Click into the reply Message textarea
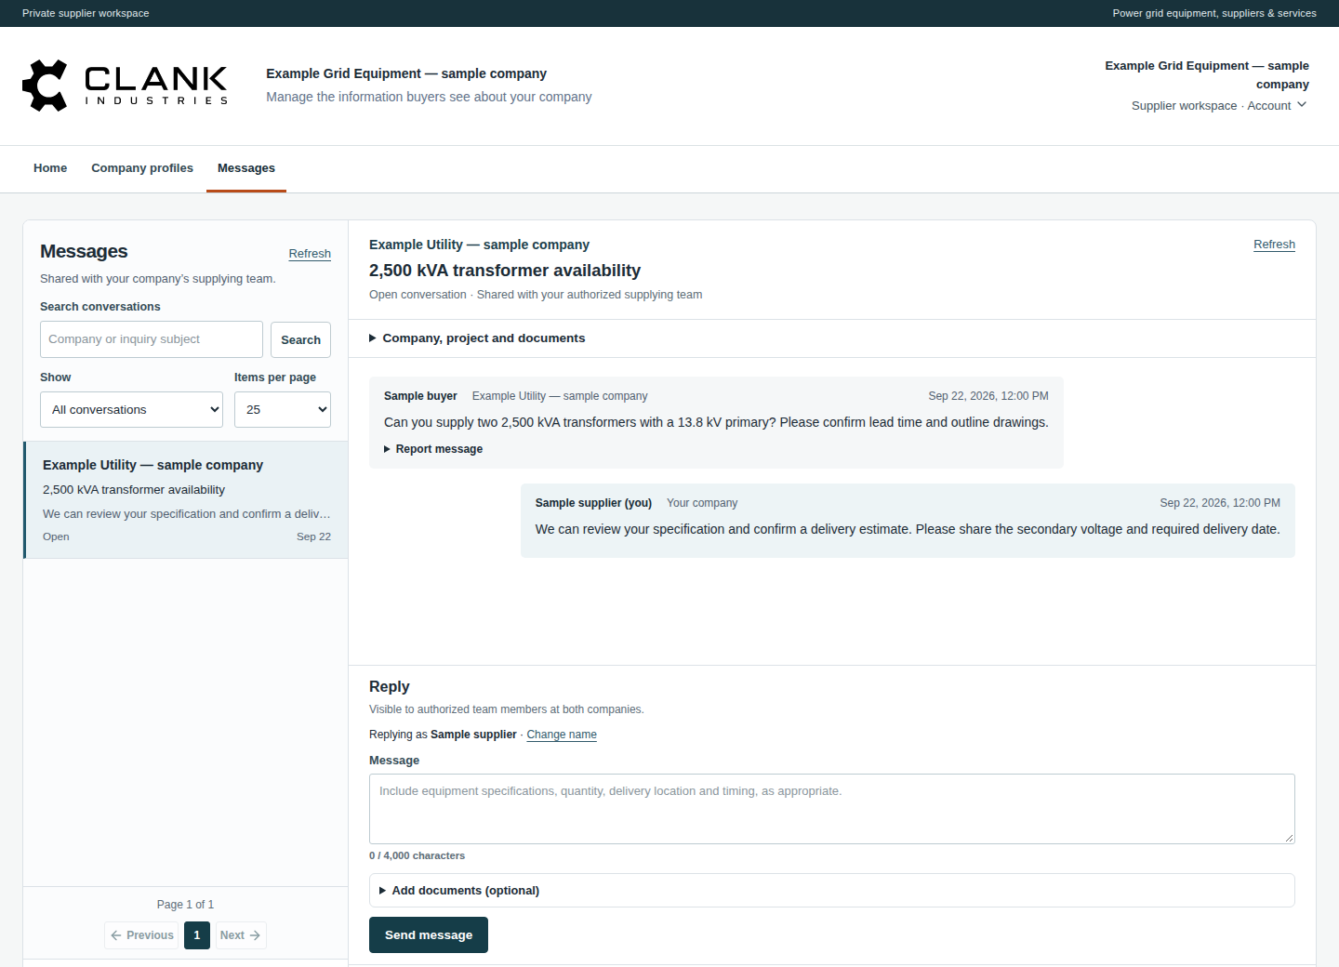Image resolution: width=1339 pixels, height=967 pixels. (x=832, y=809)
